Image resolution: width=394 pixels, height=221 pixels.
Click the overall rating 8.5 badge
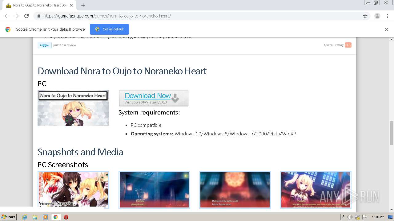coord(348,45)
